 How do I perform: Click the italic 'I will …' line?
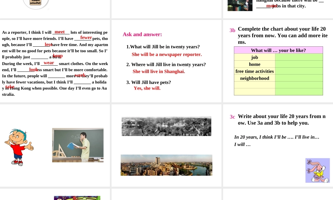242,145
